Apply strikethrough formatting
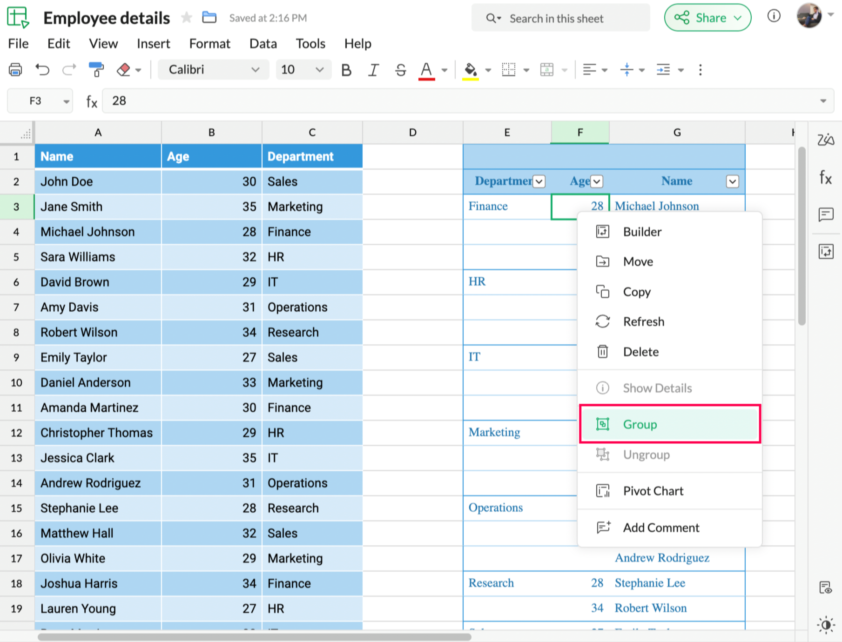Viewport: 842px width, 642px height. coord(400,70)
